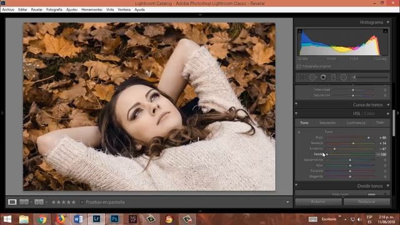Select the Spot Removal tool
The width and height of the screenshot is (400, 225).
pos(312,77)
